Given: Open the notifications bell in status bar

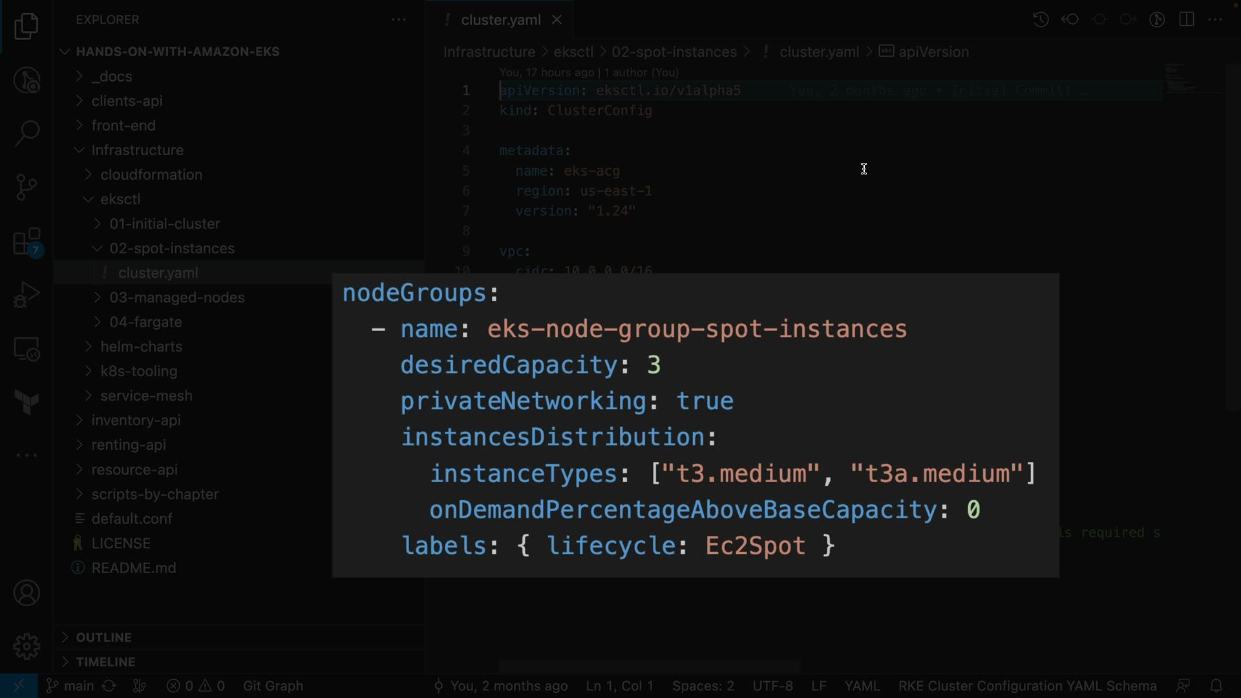Looking at the screenshot, I should (1216, 686).
